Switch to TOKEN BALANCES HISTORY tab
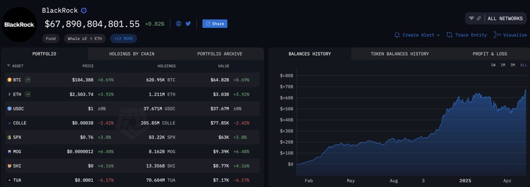This screenshot has height=187, width=530. coord(400,54)
